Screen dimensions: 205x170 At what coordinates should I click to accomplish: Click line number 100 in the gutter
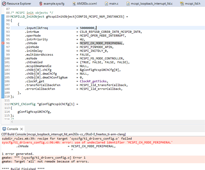7,58
